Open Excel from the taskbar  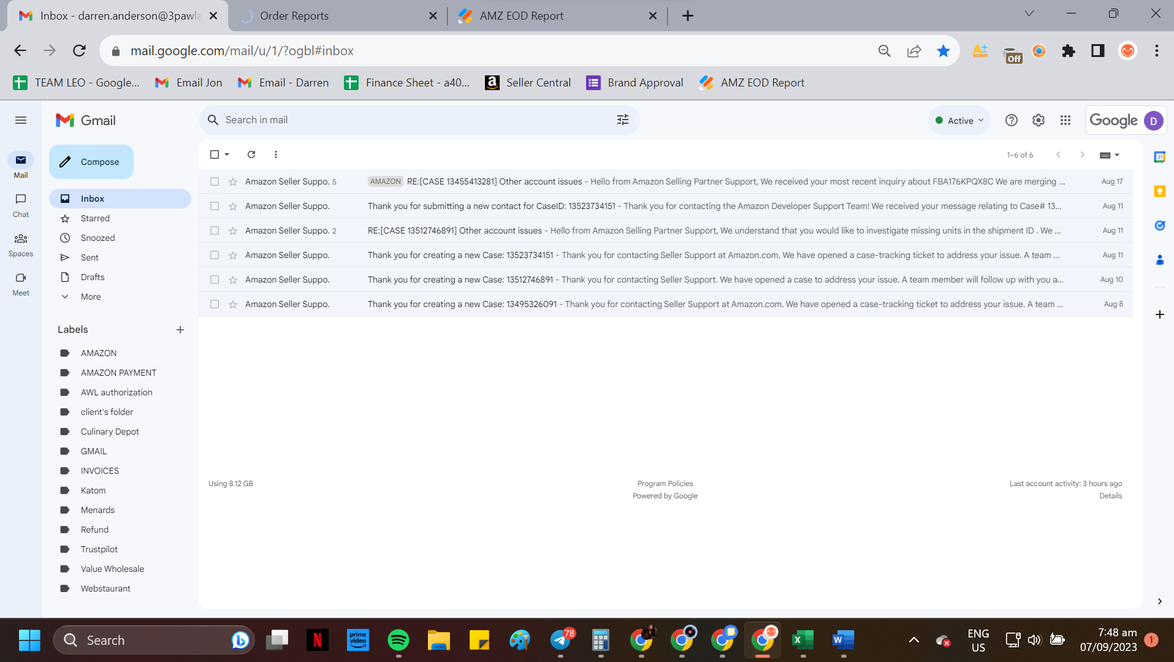pos(803,640)
